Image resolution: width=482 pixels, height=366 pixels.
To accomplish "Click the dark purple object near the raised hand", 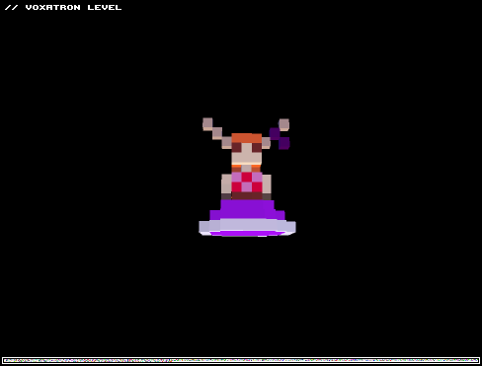I will tap(280, 138).
